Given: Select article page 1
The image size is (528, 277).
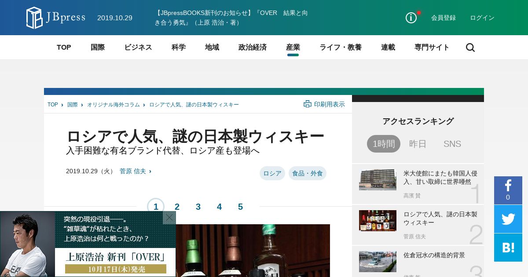Looking at the screenshot, I should tap(156, 207).
